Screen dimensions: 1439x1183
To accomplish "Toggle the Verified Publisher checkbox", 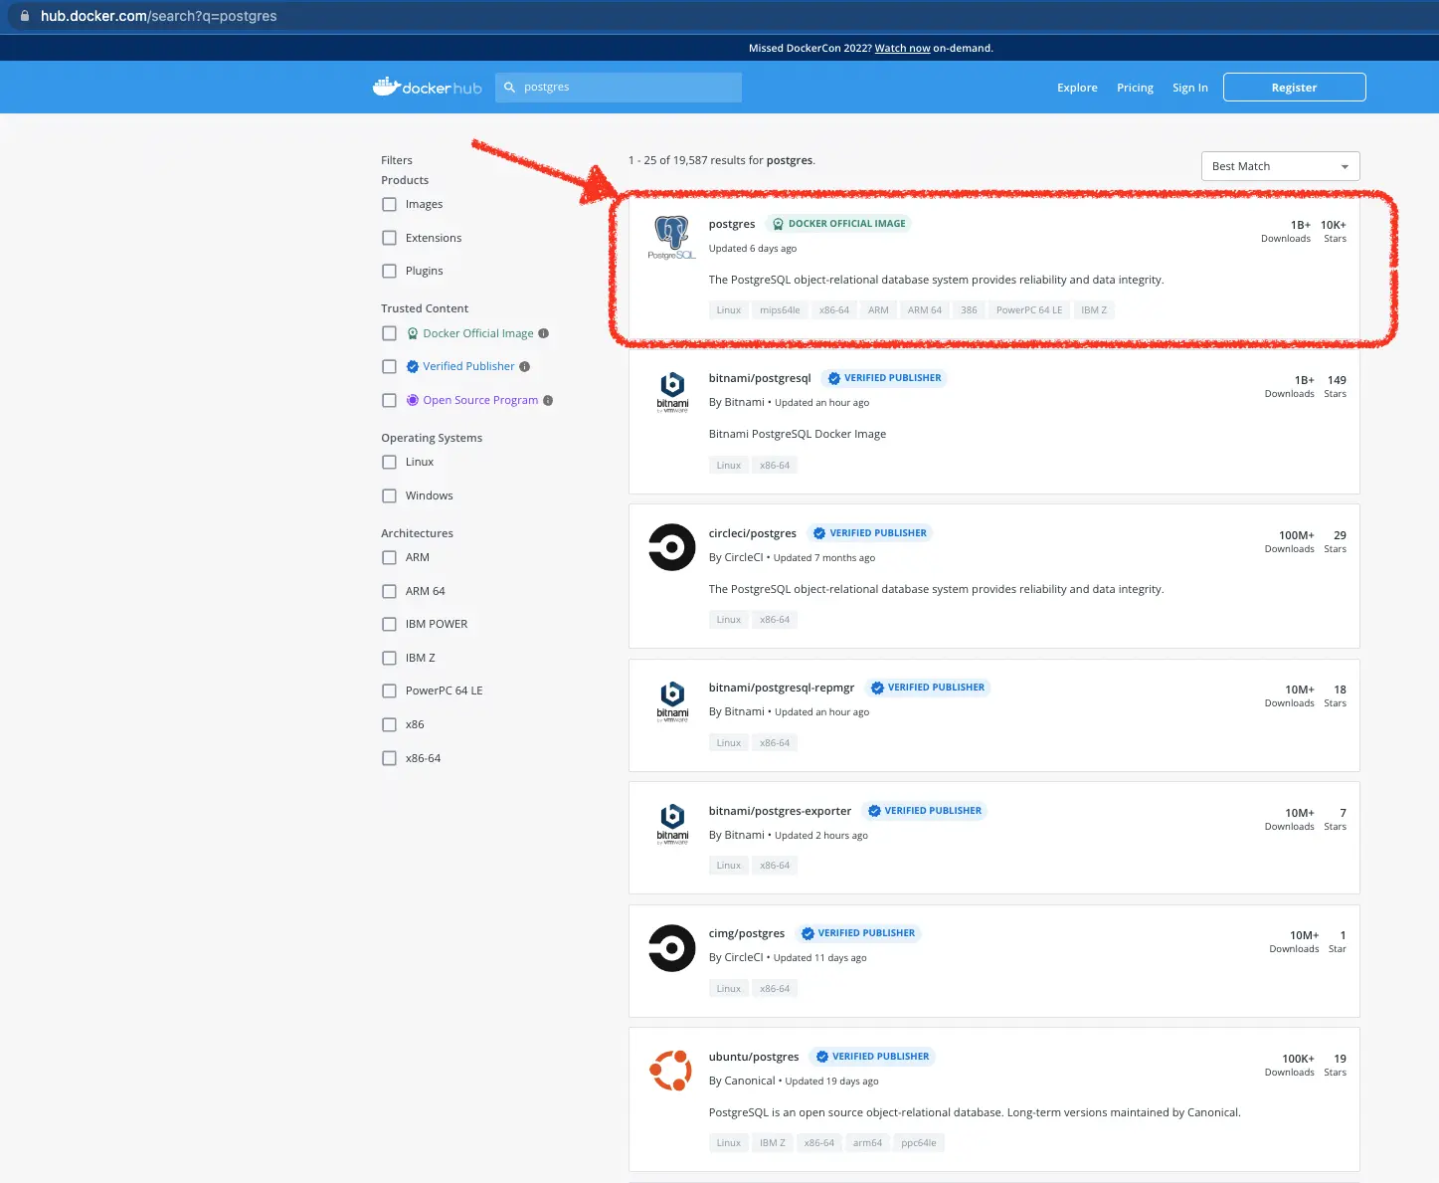I will pos(390,367).
